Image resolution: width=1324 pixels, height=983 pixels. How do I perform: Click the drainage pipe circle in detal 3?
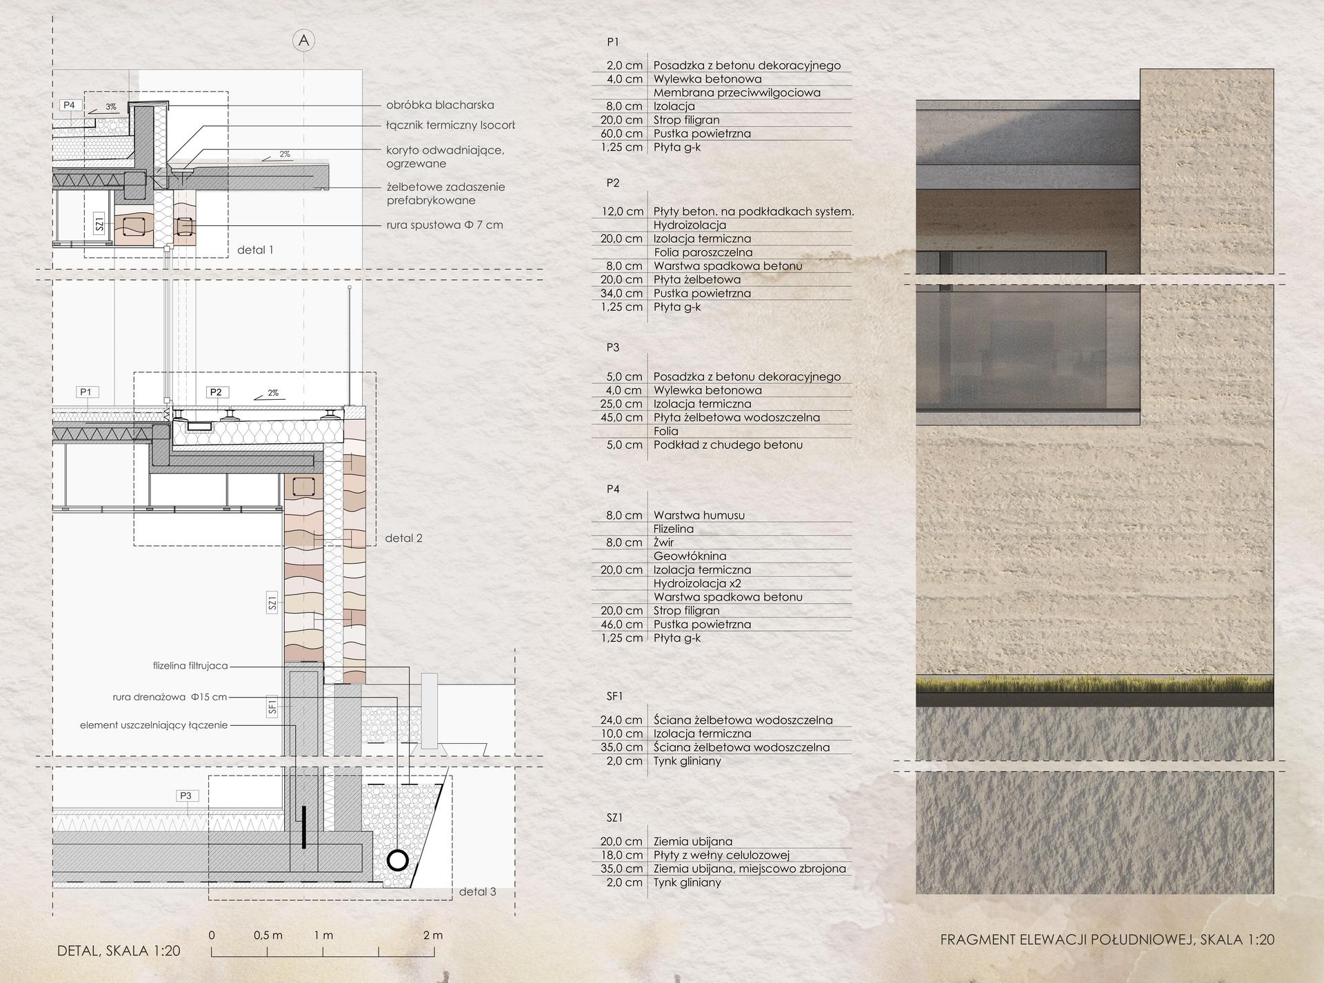[397, 860]
